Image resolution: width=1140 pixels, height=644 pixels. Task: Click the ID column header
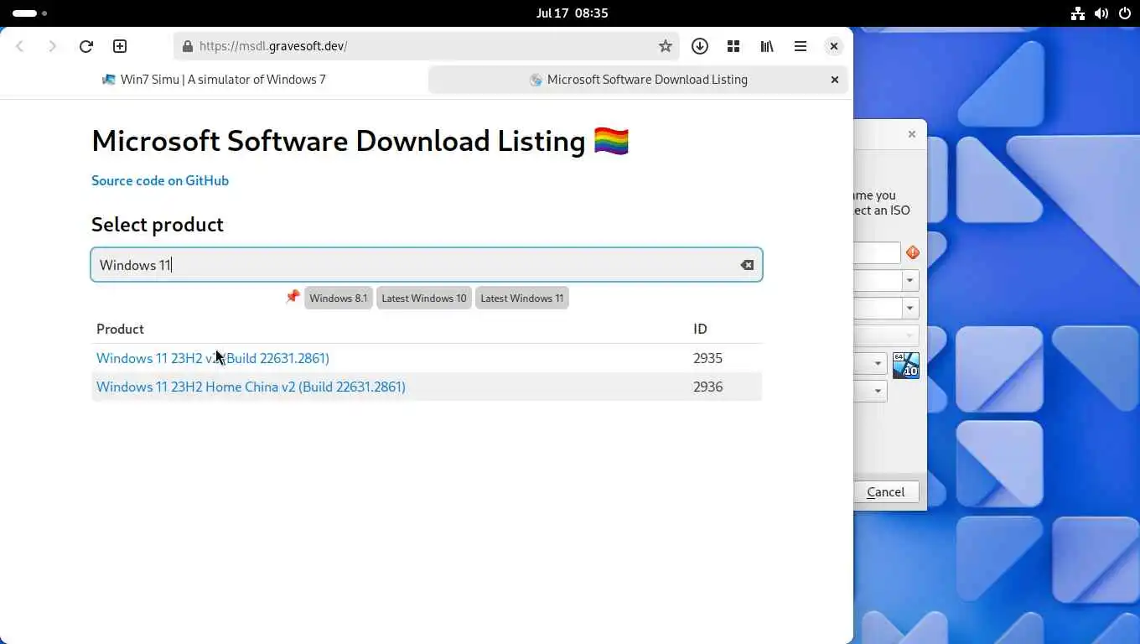700,329
